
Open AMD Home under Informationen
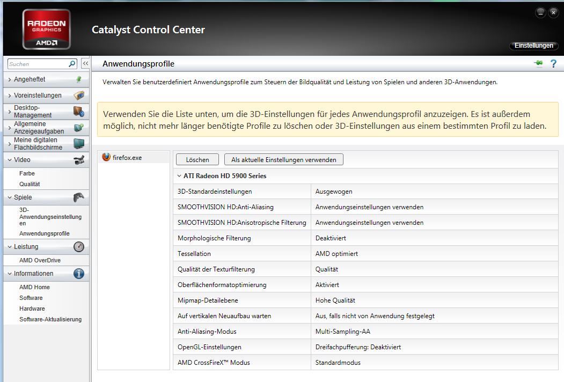(34, 287)
